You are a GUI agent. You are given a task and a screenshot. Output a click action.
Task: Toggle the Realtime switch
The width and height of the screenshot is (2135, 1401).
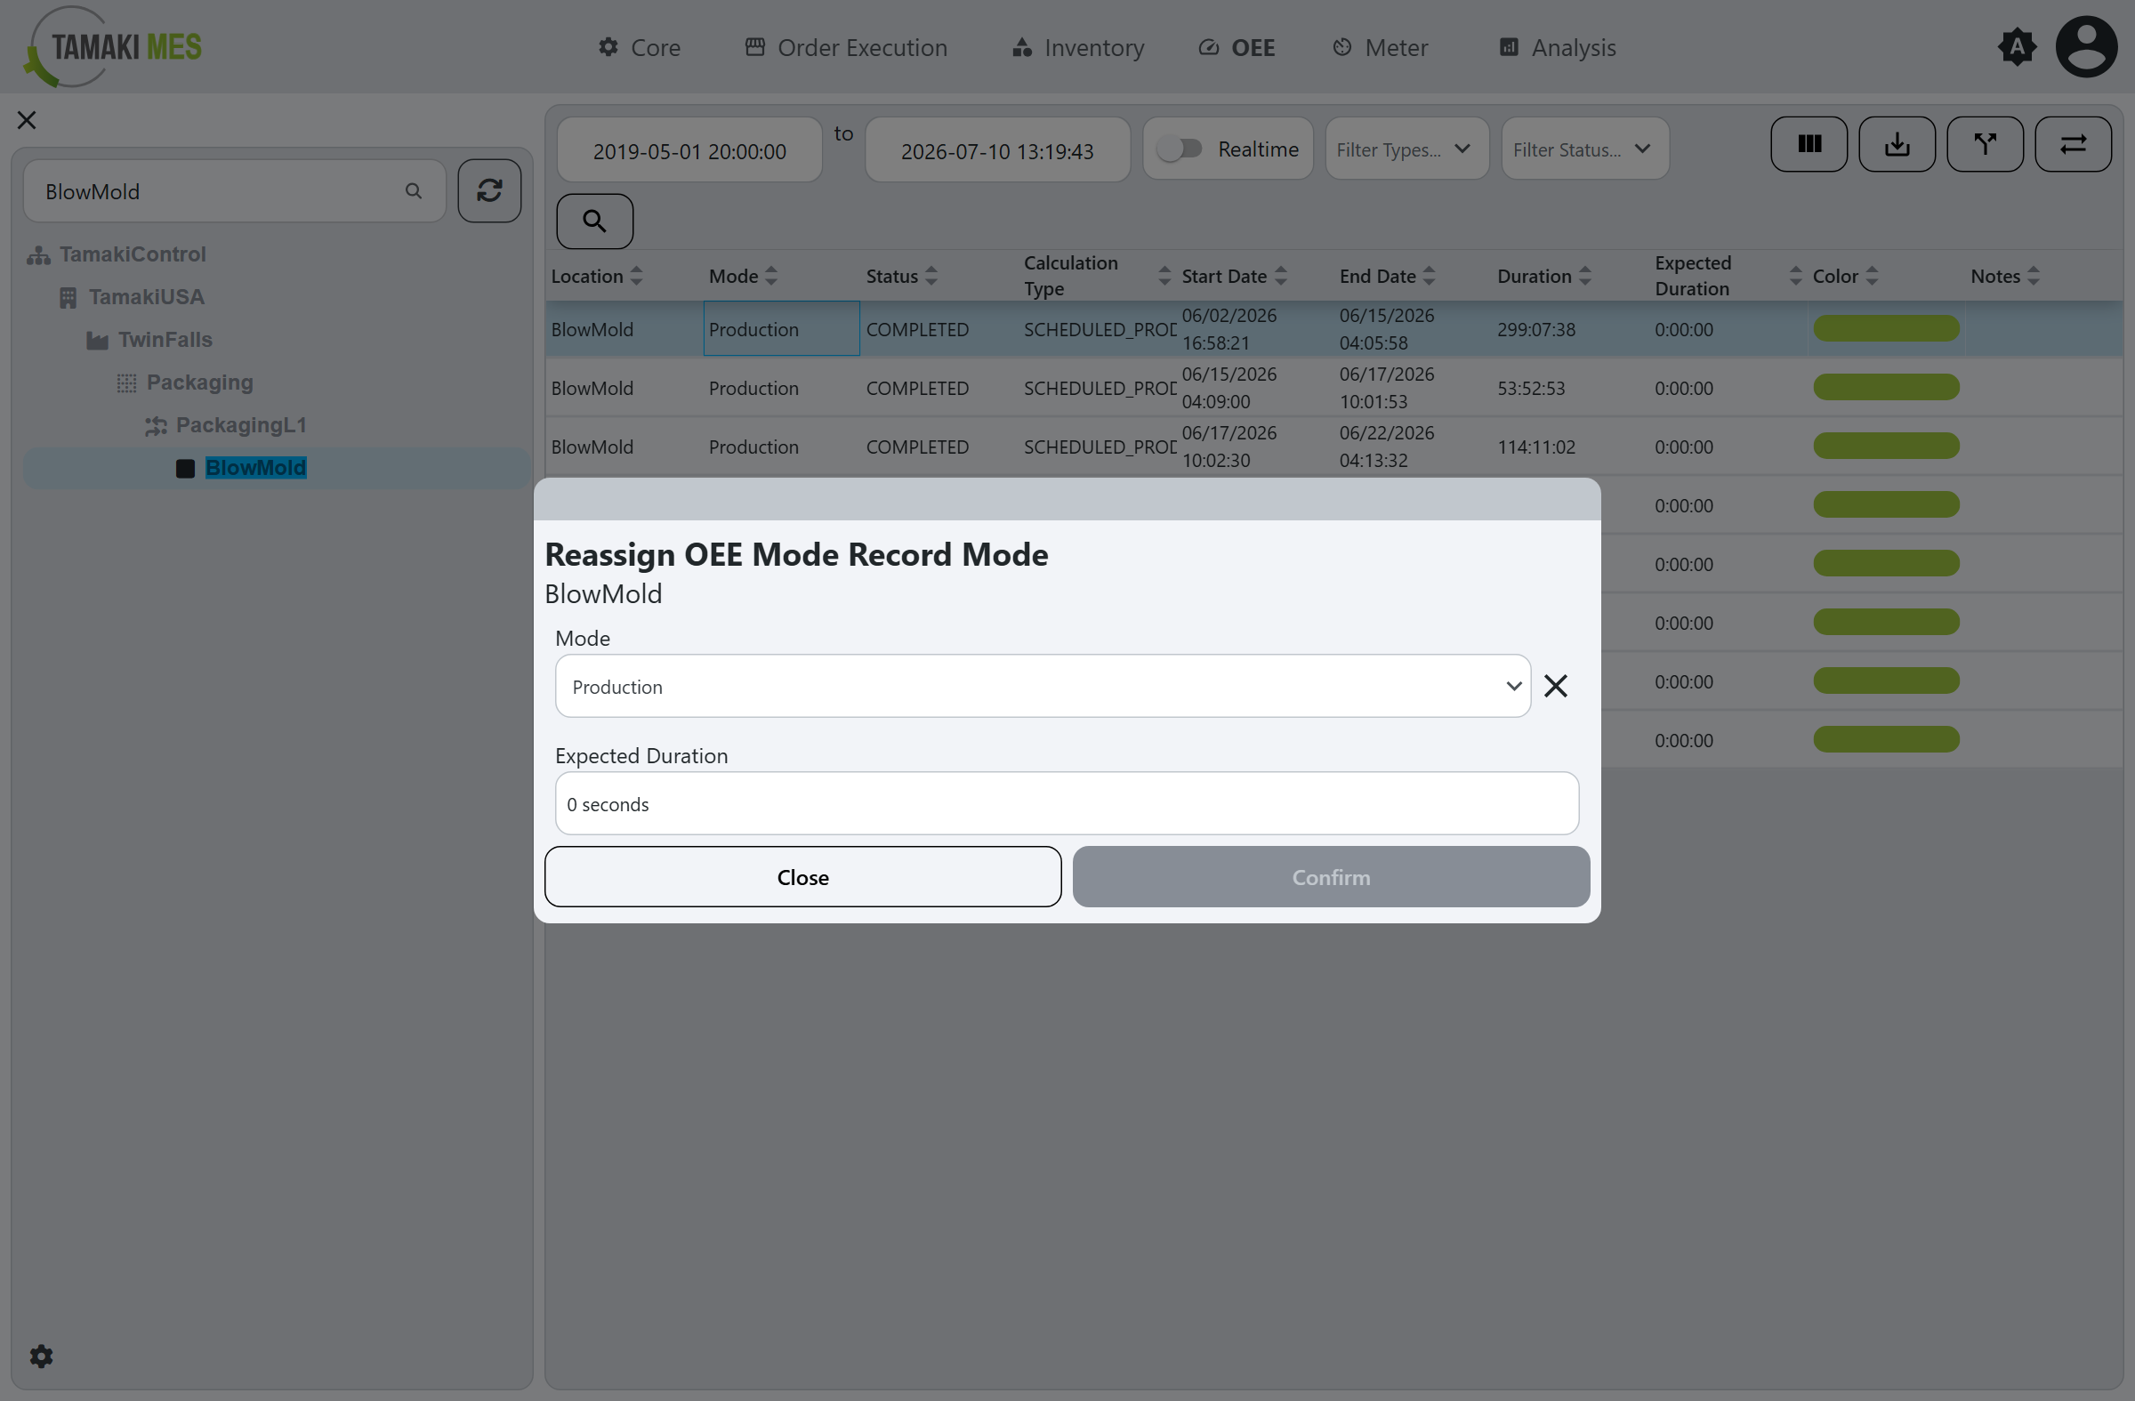(x=1180, y=149)
